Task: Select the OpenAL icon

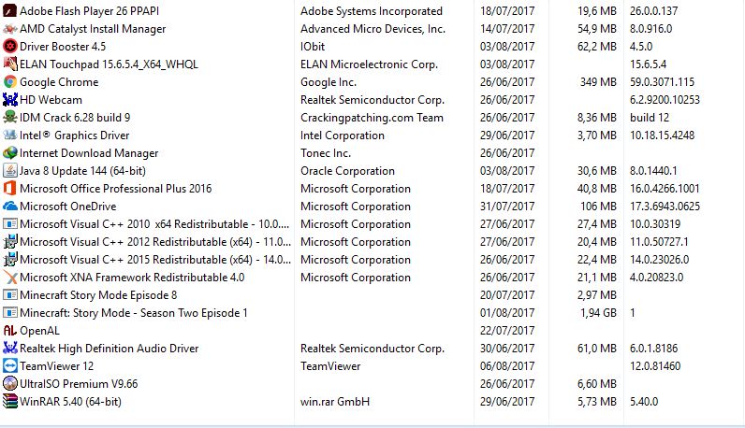Action: tap(10, 331)
